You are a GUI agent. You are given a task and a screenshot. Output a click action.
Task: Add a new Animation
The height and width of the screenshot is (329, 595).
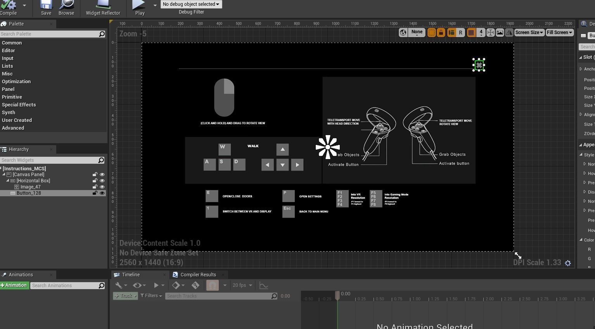14,286
